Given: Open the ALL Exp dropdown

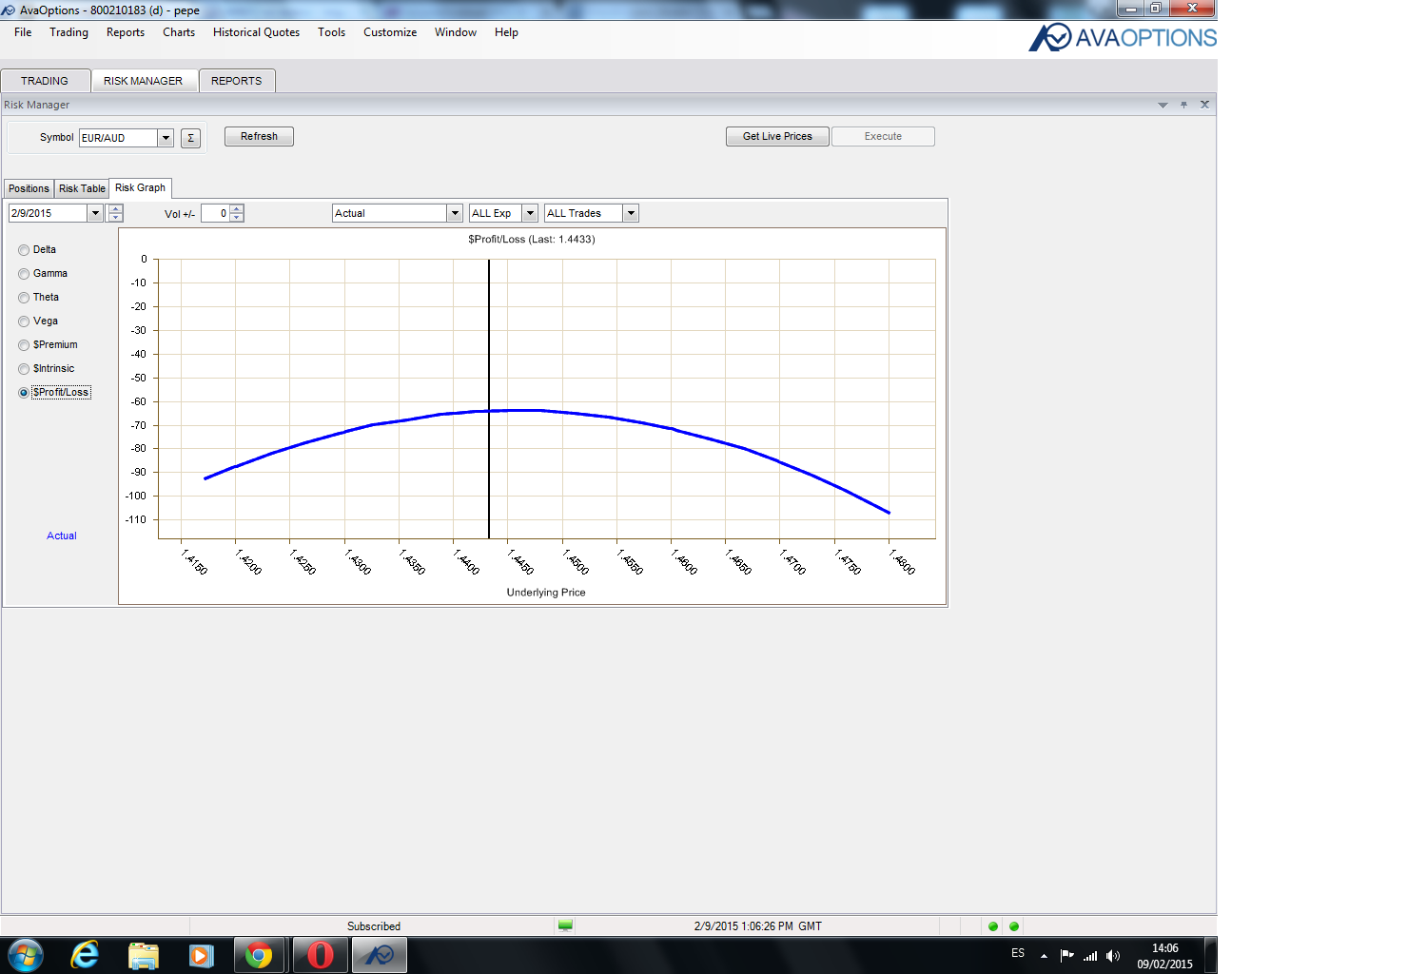Looking at the screenshot, I should pyautogui.click(x=530, y=213).
